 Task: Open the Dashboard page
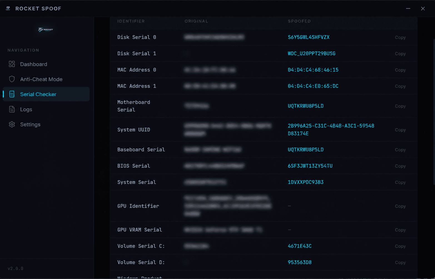46,64
